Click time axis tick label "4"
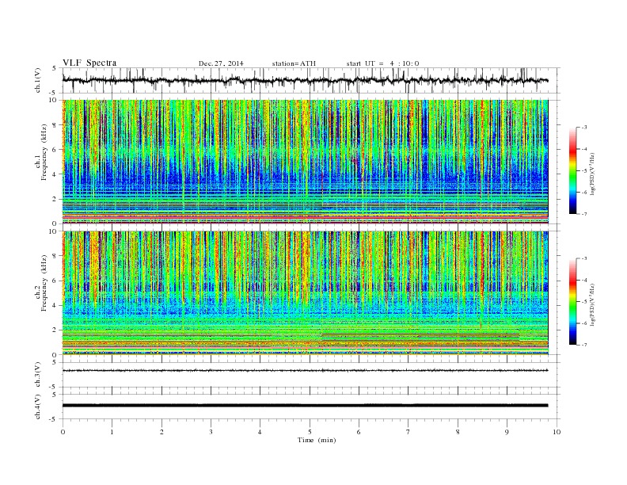 (x=260, y=432)
